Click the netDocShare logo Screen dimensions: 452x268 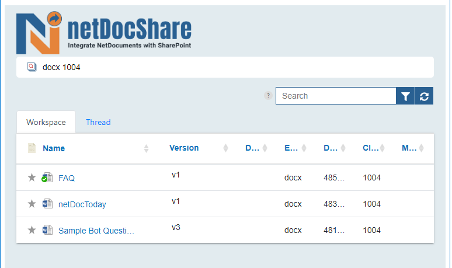[104, 33]
